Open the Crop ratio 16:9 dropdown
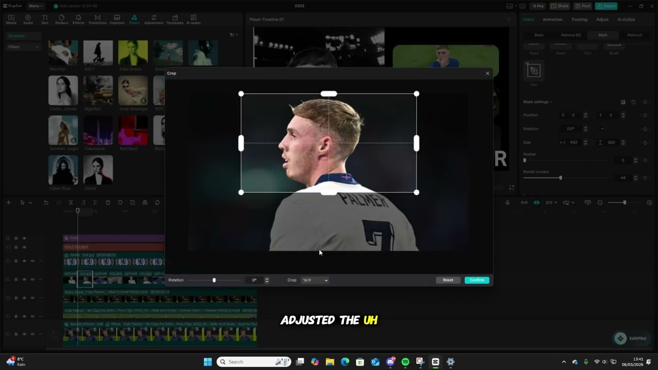 (x=315, y=280)
